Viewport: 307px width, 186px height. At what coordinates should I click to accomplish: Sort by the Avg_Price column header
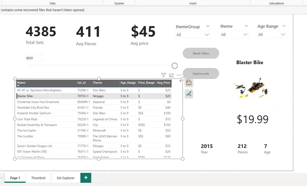pyautogui.click(x=163, y=83)
